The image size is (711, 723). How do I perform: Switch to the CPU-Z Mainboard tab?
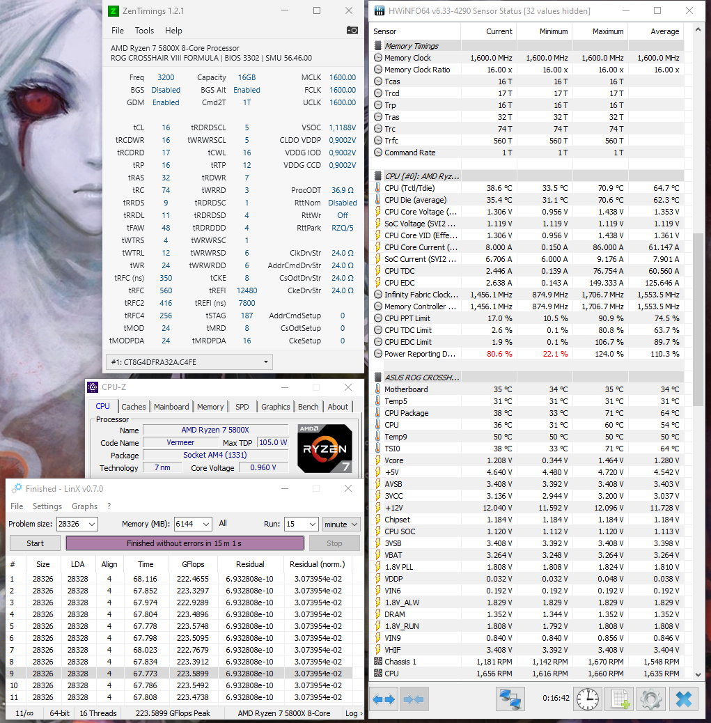coord(171,407)
